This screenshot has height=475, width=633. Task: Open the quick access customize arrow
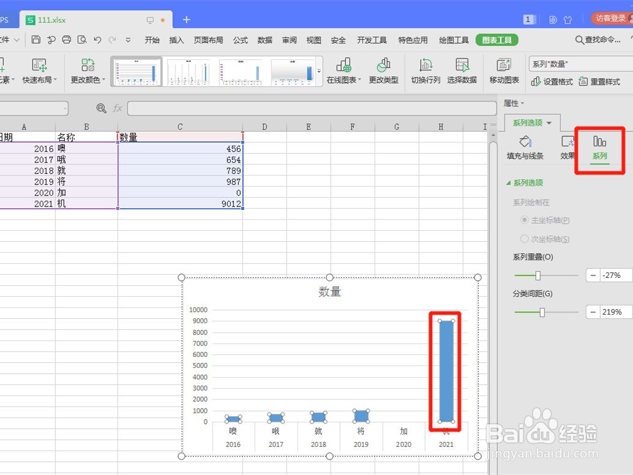(x=128, y=40)
